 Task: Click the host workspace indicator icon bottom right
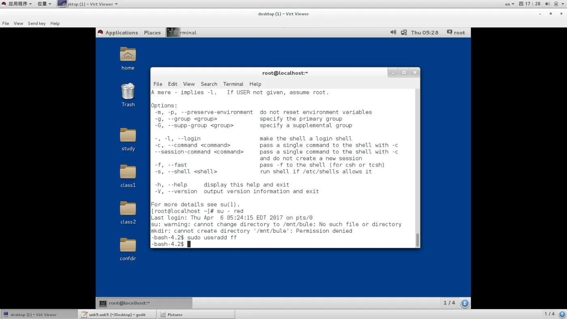click(x=562, y=314)
